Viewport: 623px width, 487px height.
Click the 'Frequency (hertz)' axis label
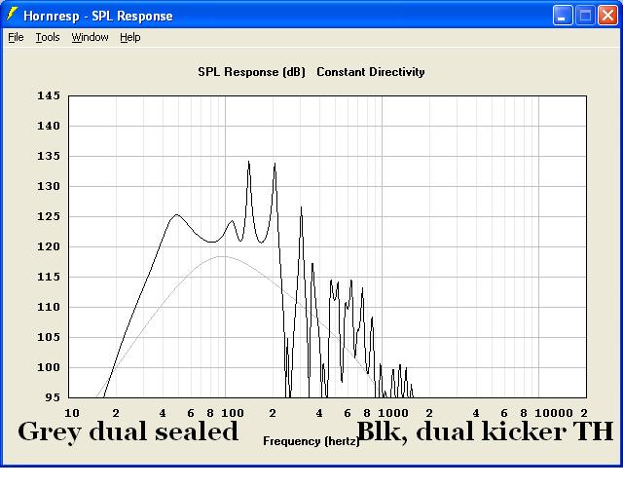(x=311, y=441)
